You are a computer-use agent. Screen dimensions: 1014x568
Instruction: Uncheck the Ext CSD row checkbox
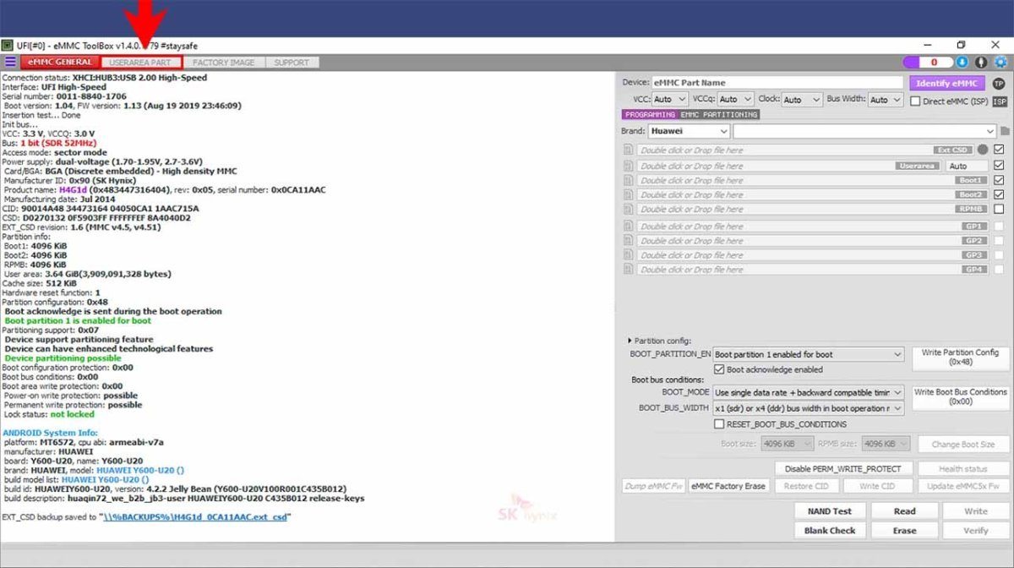1000,150
